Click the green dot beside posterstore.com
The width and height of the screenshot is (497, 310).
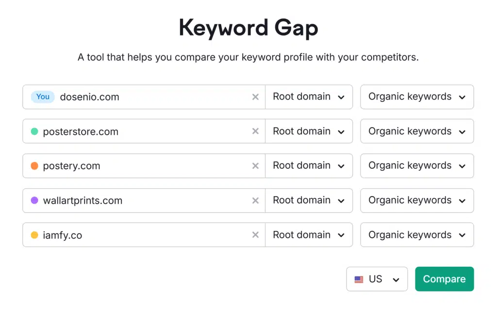(34, 131)
